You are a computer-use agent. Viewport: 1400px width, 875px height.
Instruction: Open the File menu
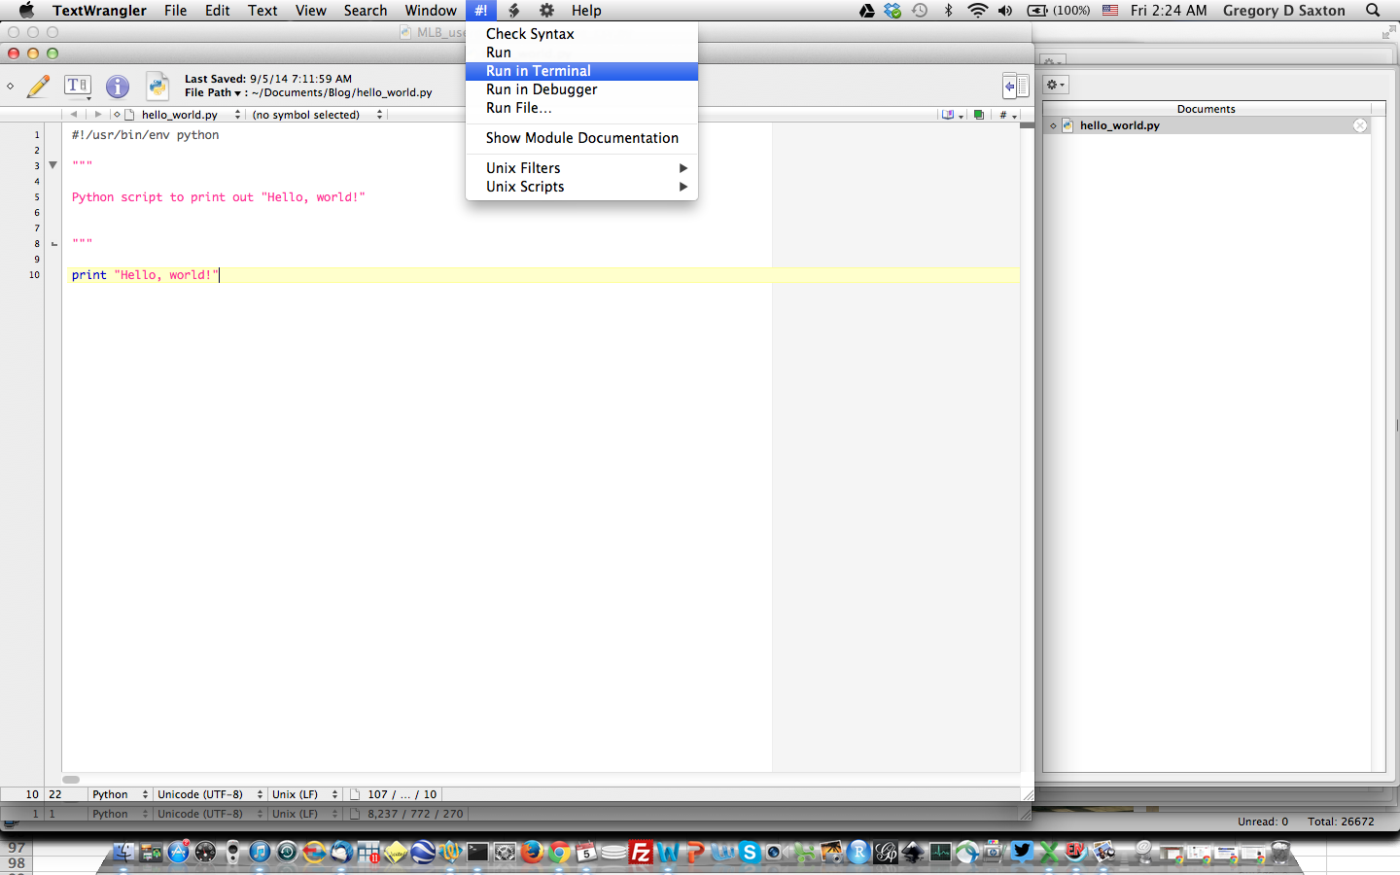click(175, 10)
